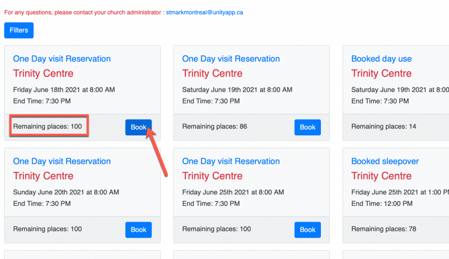Click Remaining places: 100 highlighted in the red box
Screen dimensions: 449x259
[47, 127]
